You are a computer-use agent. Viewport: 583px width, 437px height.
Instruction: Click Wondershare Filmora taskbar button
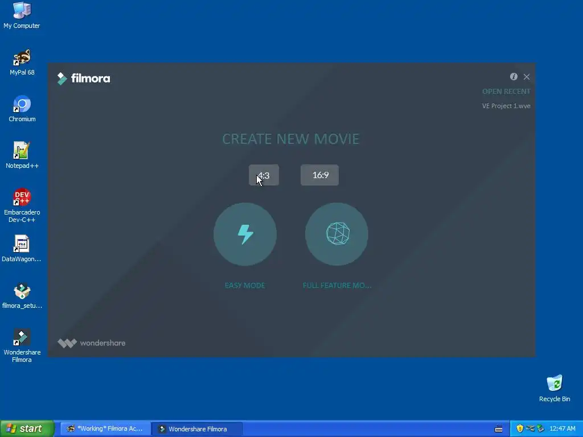click(x=198, y=429)
